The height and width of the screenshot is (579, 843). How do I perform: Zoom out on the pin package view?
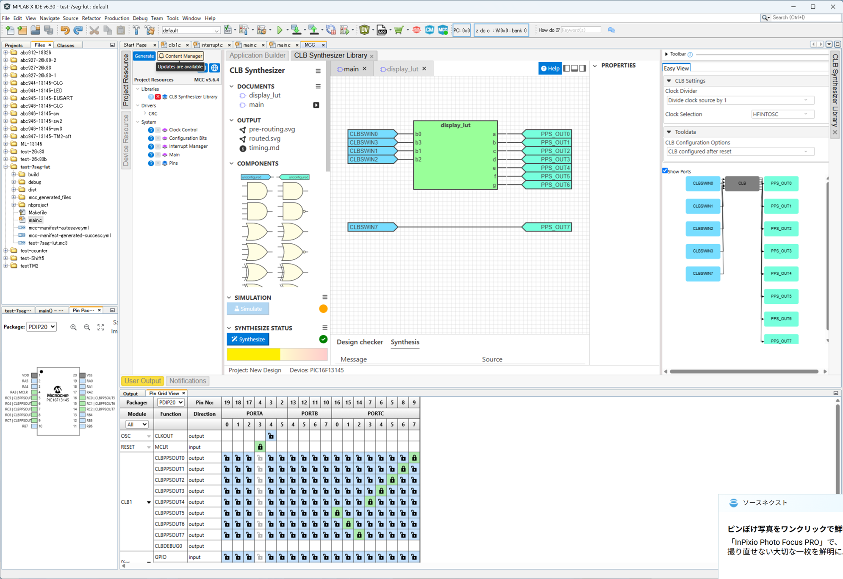(x=87, y=327)
